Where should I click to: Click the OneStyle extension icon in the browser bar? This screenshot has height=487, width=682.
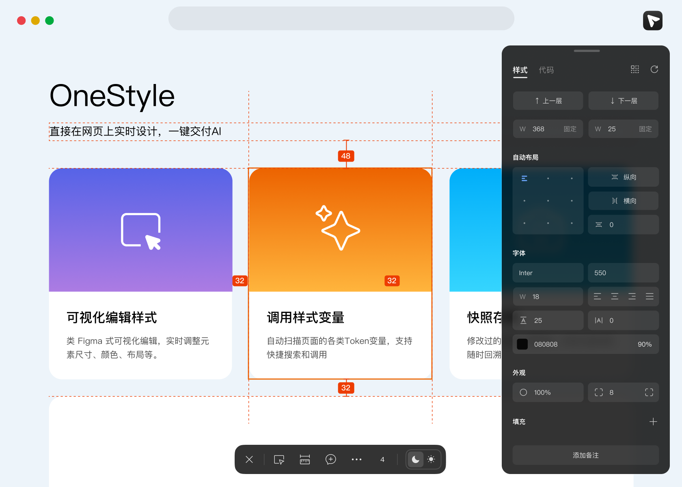coord(653,20)
